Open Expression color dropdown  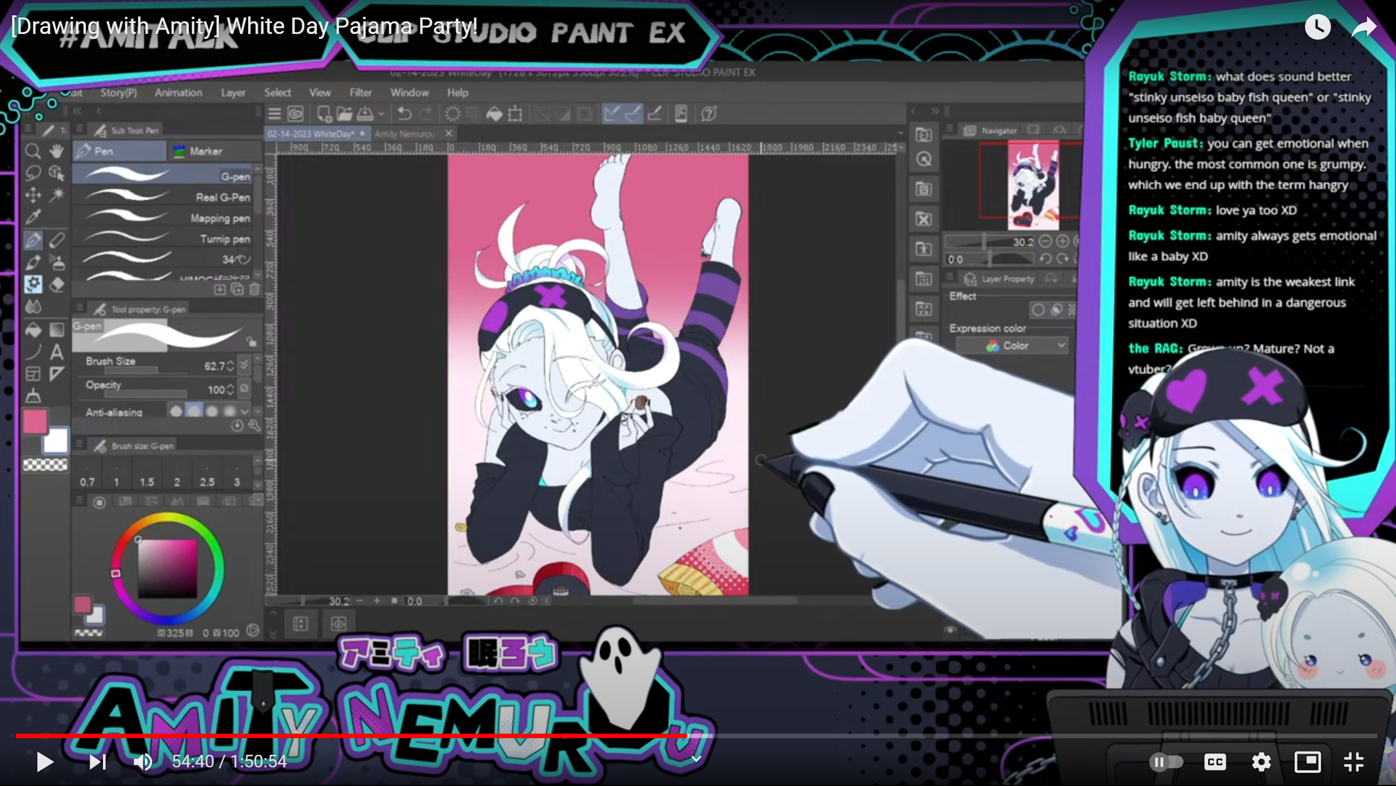1012,346
